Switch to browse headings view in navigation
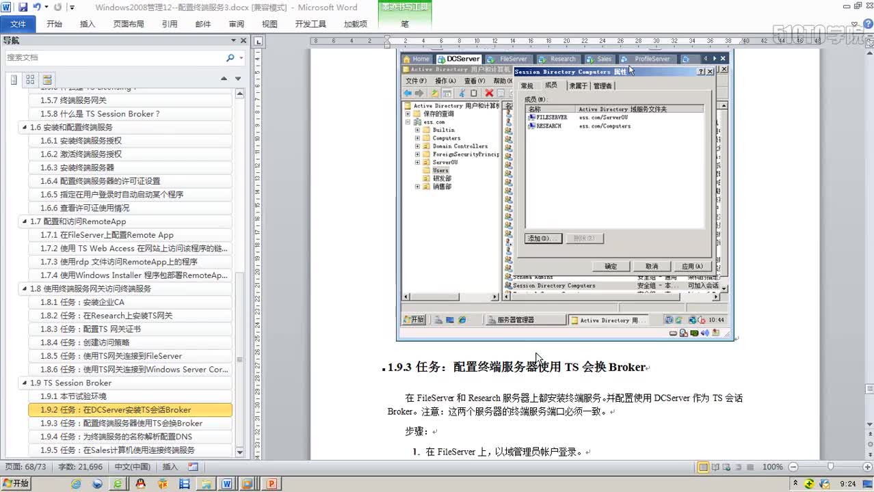 point(13,79)
